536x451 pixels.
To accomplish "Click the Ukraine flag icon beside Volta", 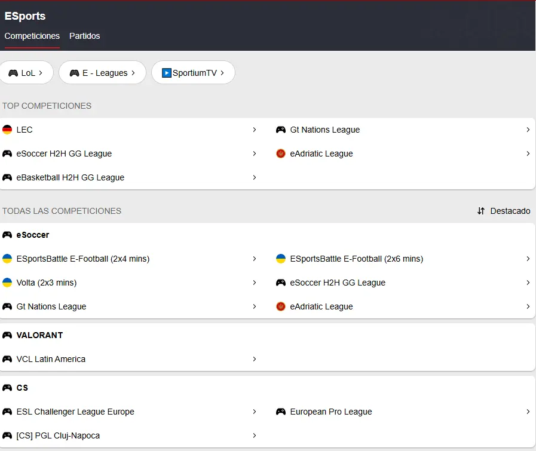I will click(7, 283).
